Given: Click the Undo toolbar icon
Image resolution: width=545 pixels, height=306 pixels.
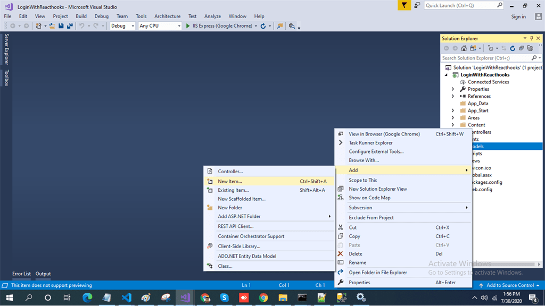Looking at the screenshot, I should [x=81, y=26].
